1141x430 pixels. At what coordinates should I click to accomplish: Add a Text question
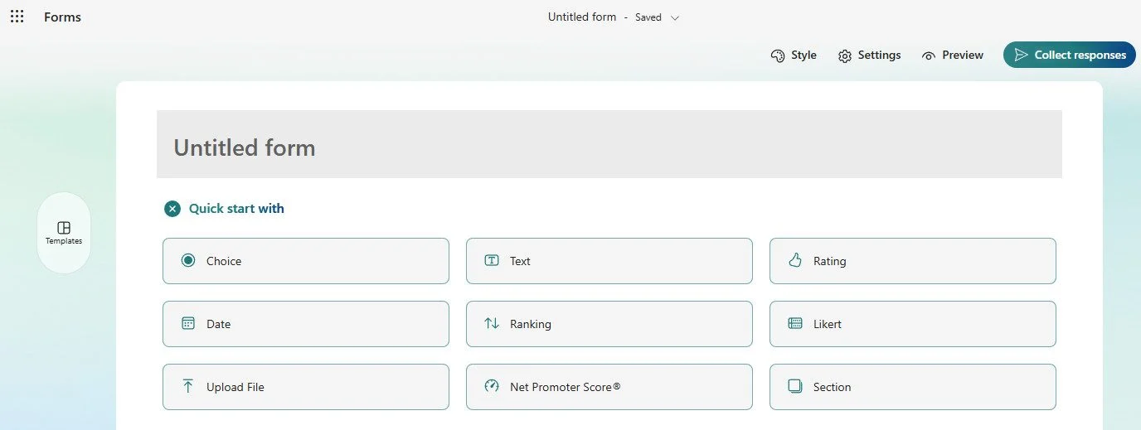609,261
